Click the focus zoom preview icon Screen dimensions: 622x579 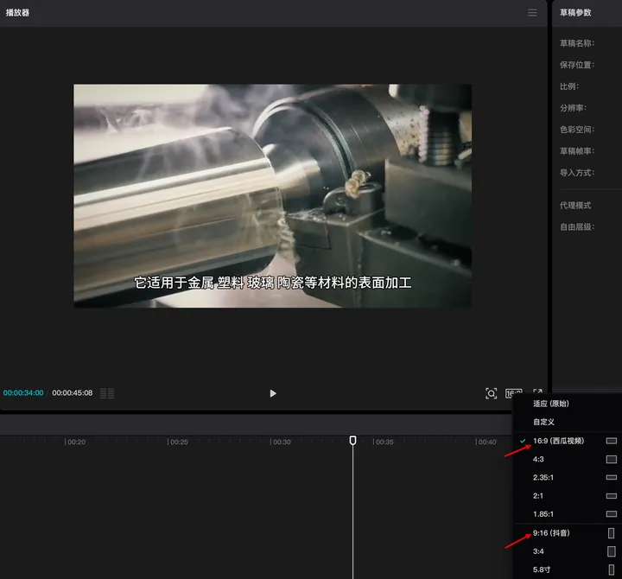click(491, 393)
